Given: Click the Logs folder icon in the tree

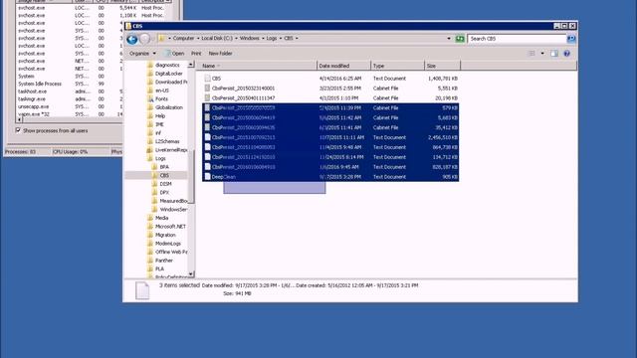Looking at the screenshot, I should [x=150, y=158].
